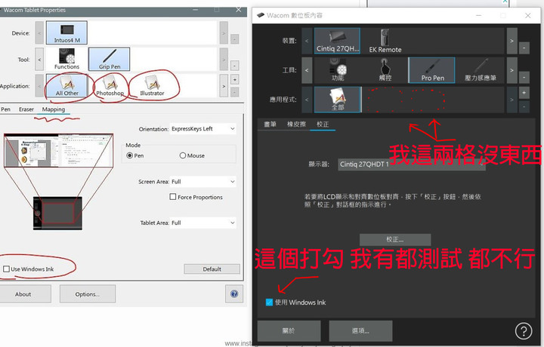Select the Intuos4 M device icon

coord(66,32)
